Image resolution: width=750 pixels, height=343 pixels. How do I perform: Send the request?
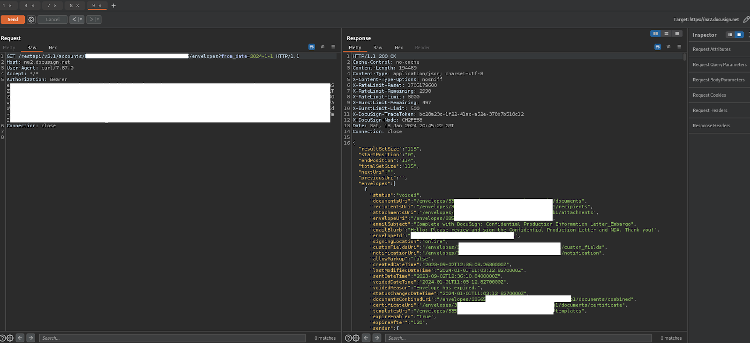(13, 20)
